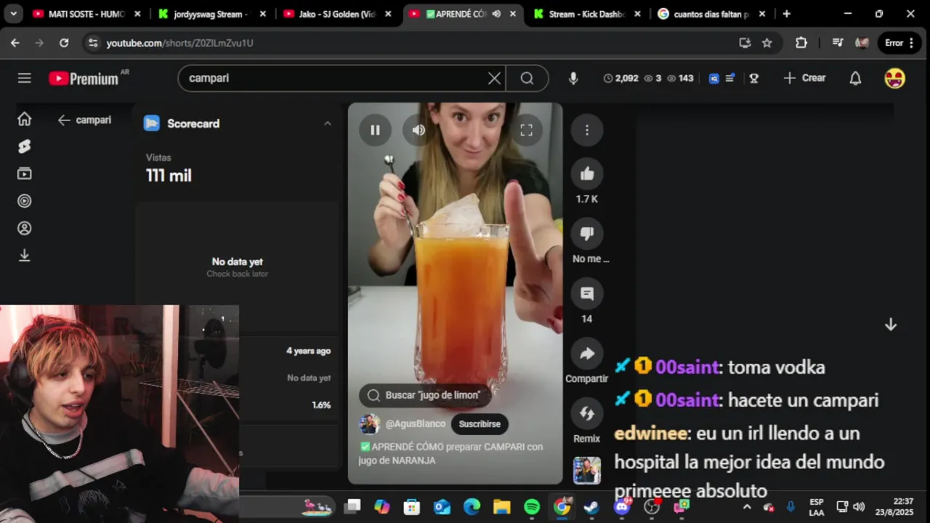Open YouTube notifications bell
The width and height of the screenshot is (930, 523).
point(855,78)
